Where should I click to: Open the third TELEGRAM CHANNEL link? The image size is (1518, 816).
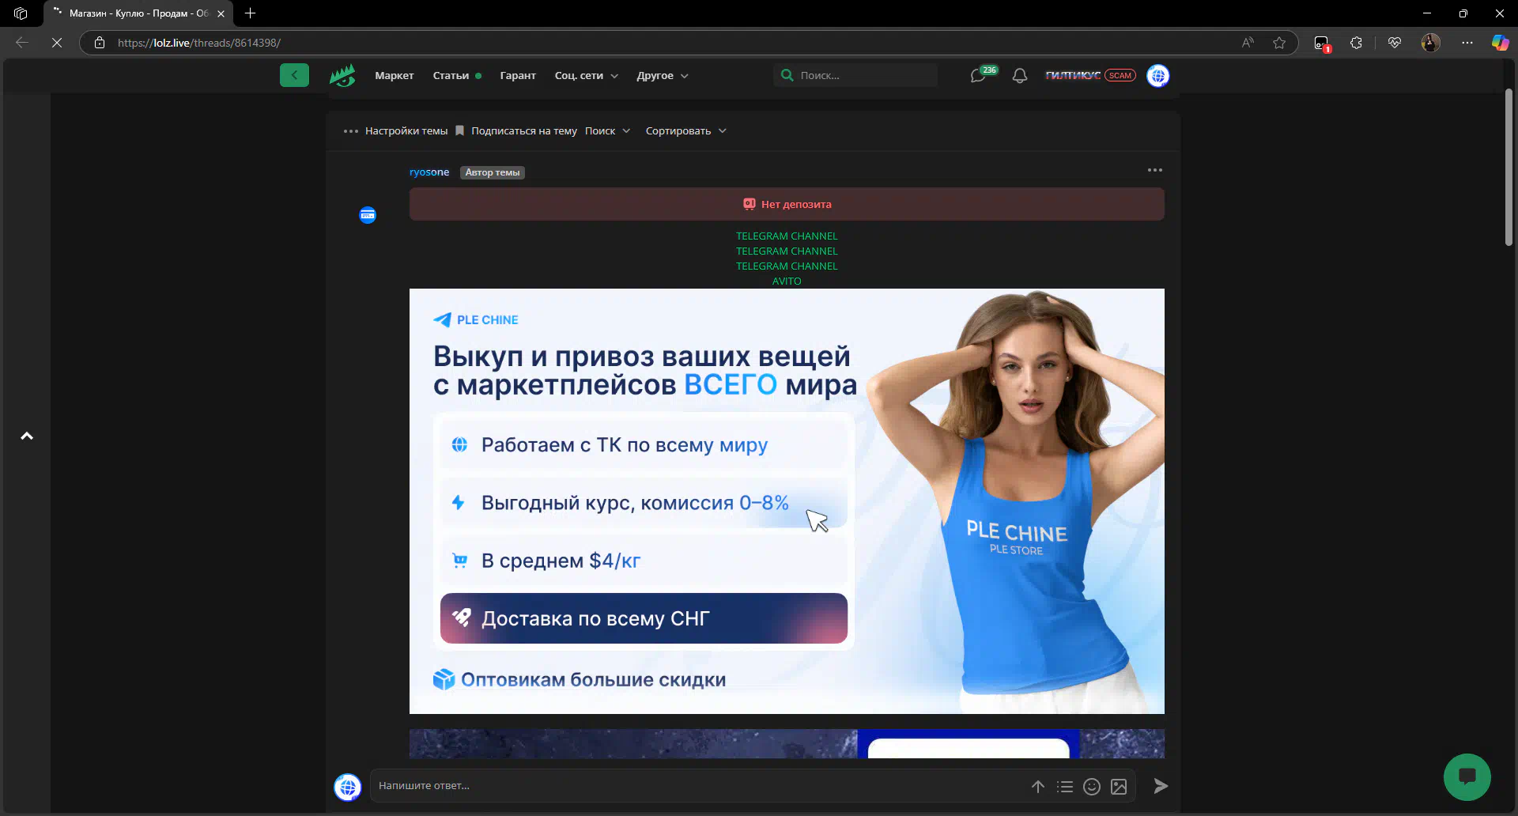(787, 266)
